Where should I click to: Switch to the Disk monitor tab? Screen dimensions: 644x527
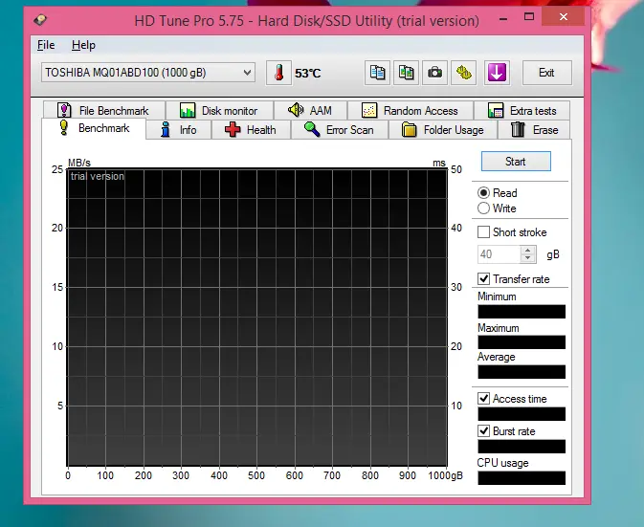(219, 110)
